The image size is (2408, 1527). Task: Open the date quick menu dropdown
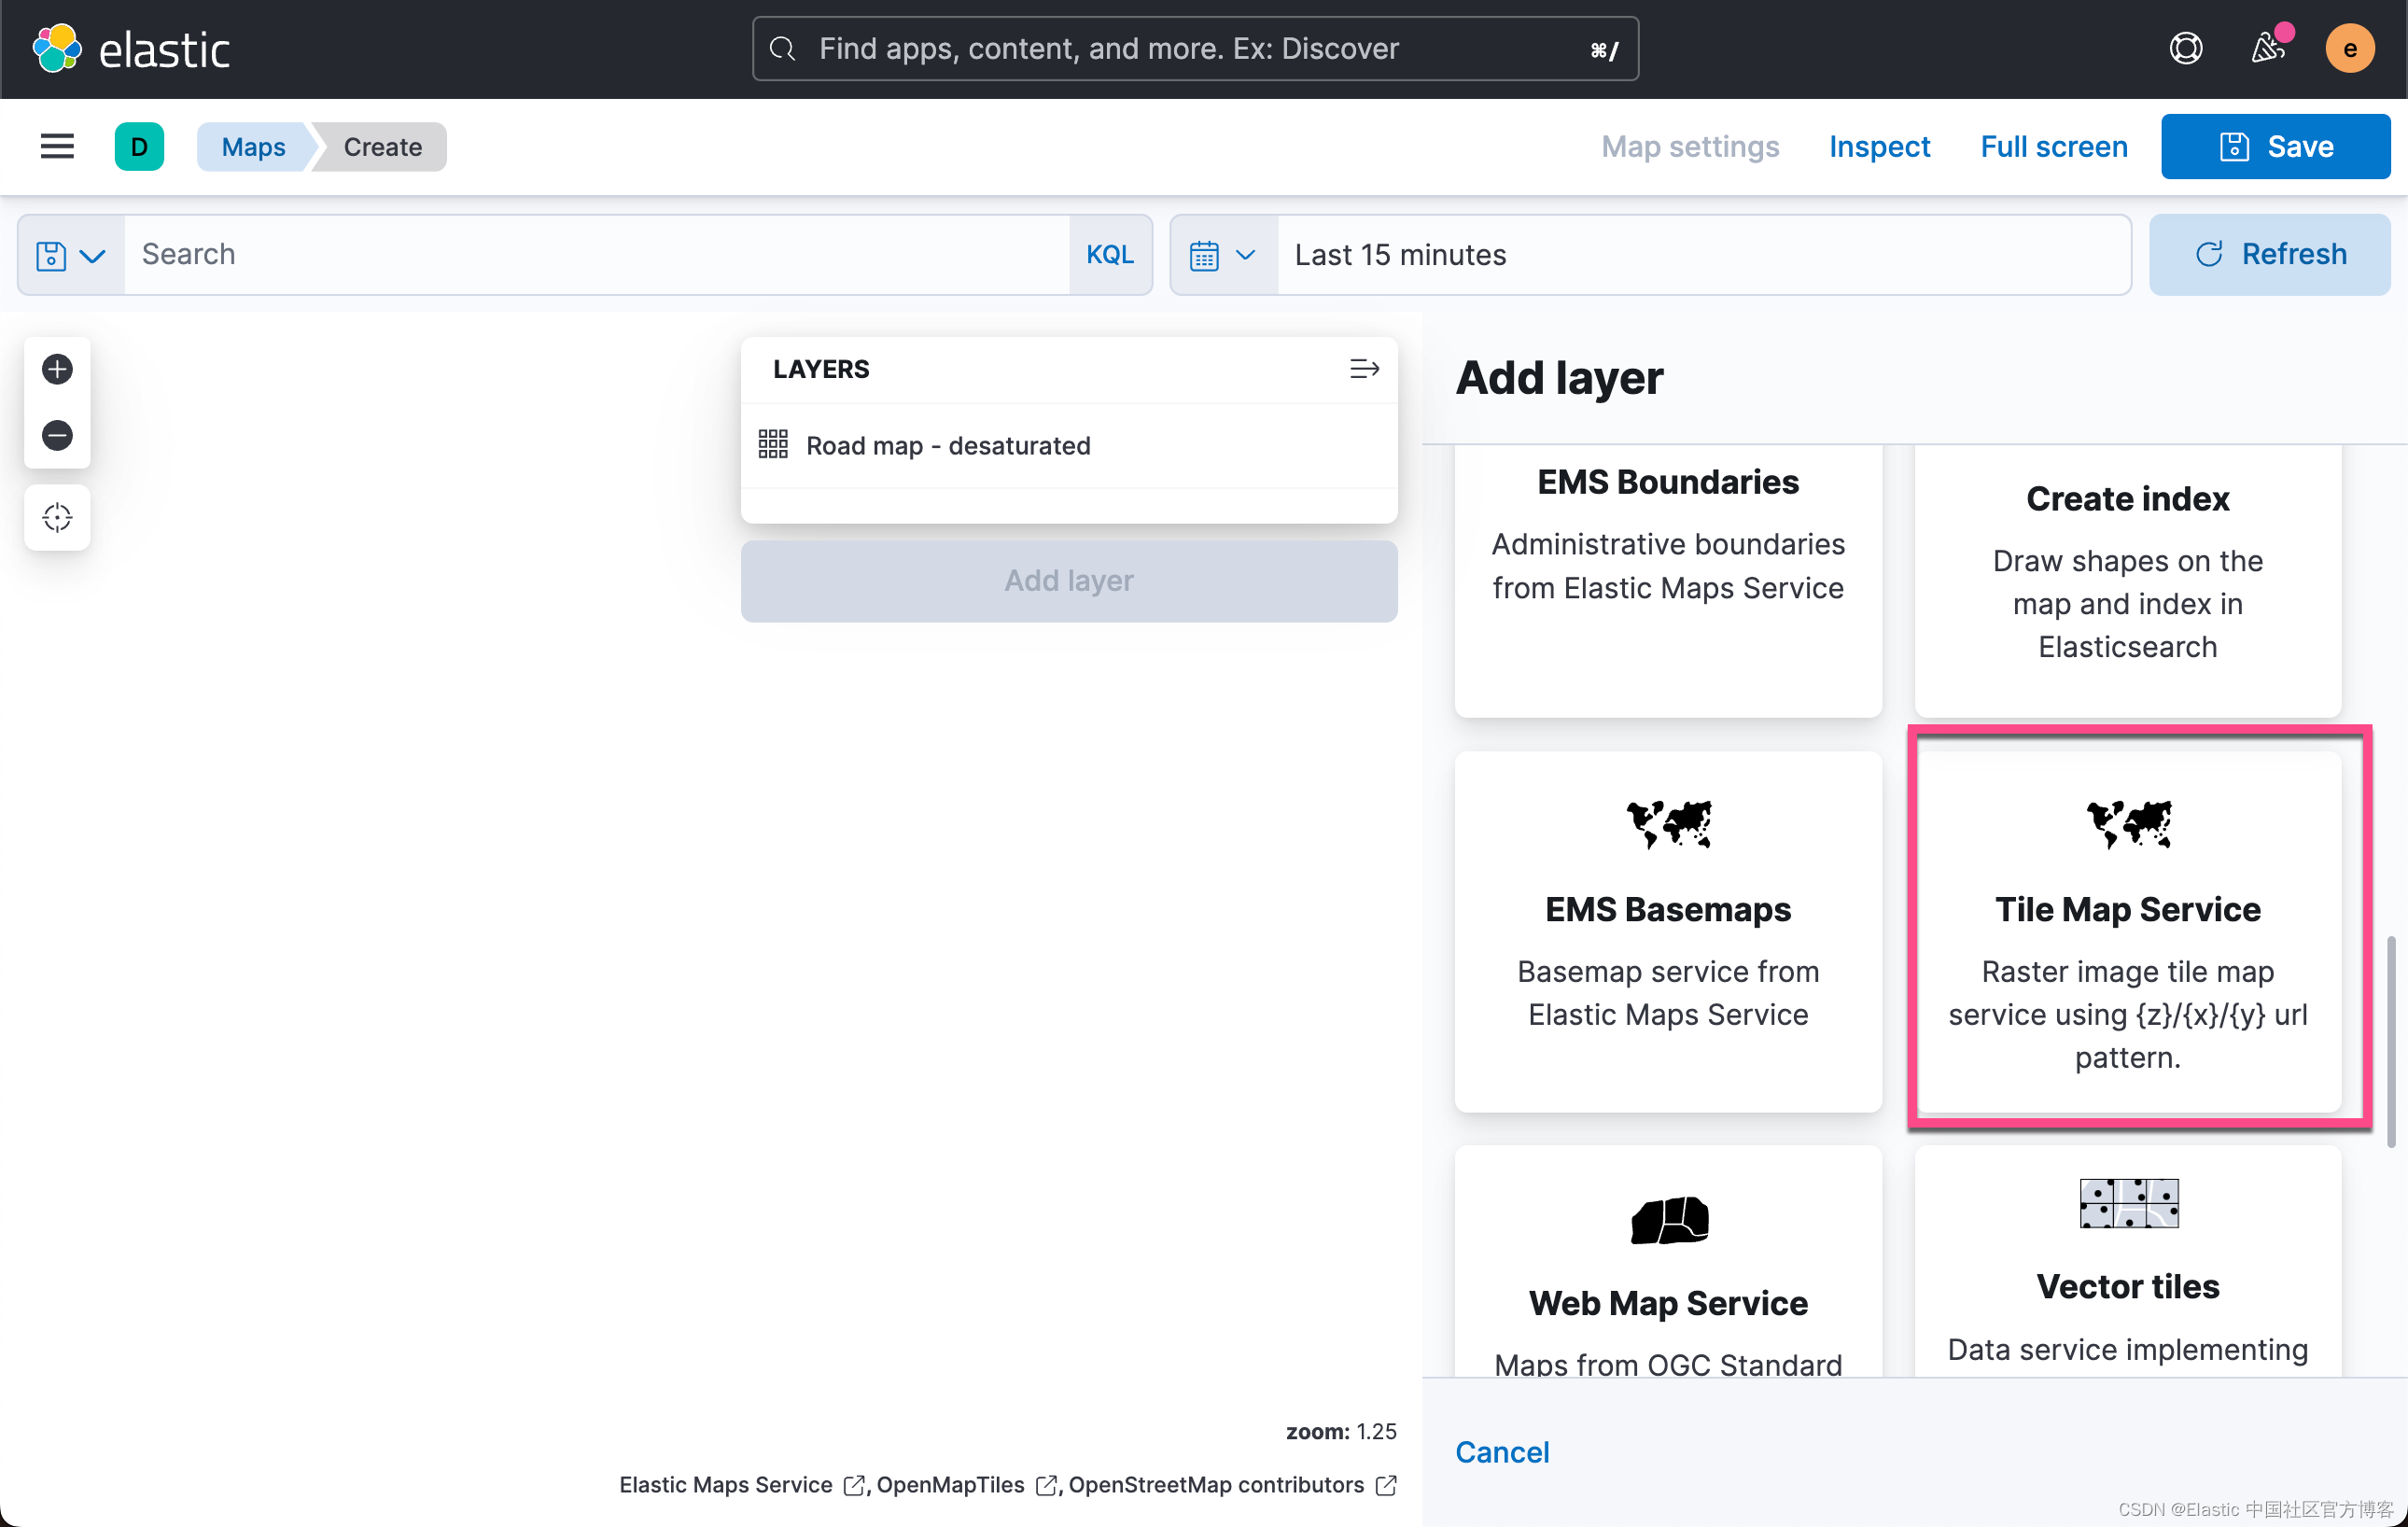[1222, 256]
